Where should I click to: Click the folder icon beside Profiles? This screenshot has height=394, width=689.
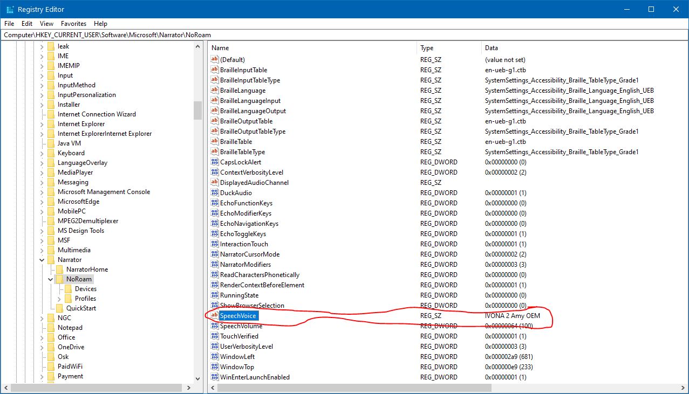point(68,299)
